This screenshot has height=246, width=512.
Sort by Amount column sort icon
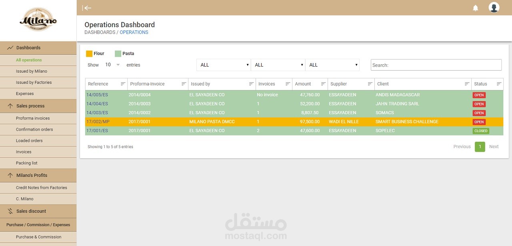(323, 84)
